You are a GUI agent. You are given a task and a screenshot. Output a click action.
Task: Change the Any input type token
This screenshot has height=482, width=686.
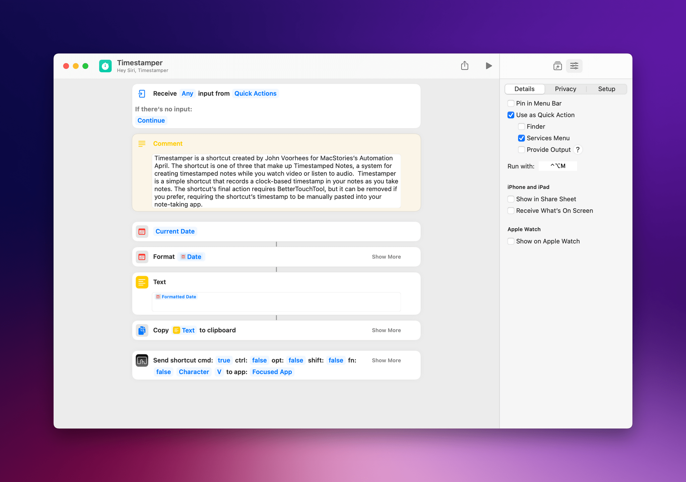pyautogui.click(x=187, y=94)
